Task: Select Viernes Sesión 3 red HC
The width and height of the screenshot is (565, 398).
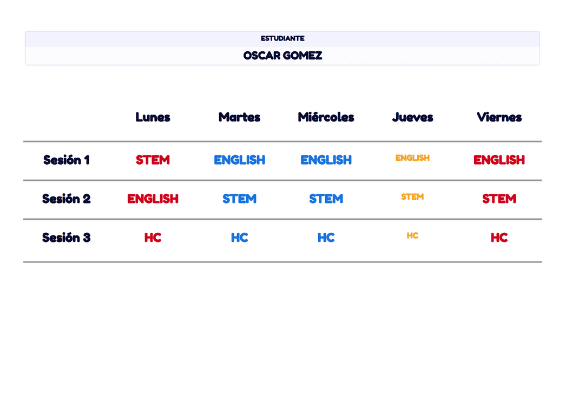Action: [499, 238]
